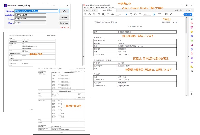Open the ウィンドウ menu in Acrobat
The height and width of the screenshot is (135, 200).
coord(104,8)
